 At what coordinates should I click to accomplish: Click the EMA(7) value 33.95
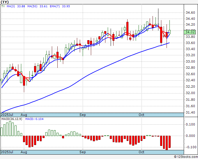pos(66,6)
